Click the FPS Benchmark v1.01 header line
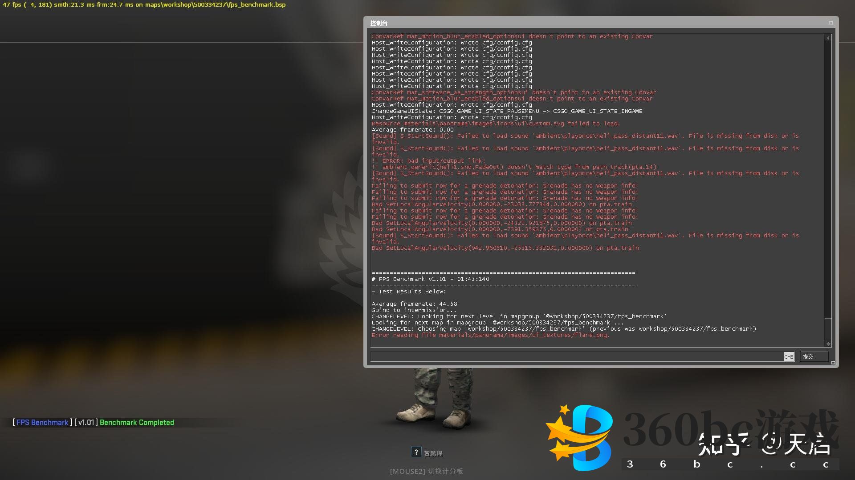The width and height of the screenshot is (855, 480). tap(430, 279)
